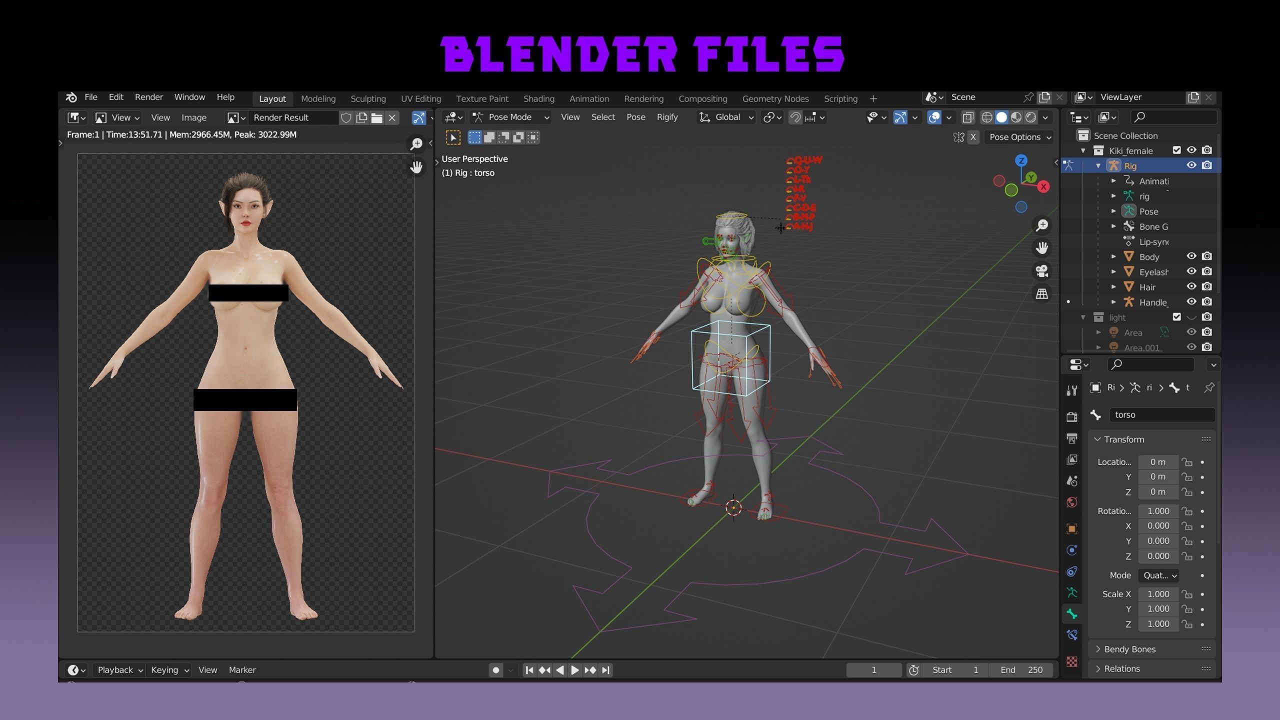Click the Blender logo menu icon
The width and height of the screenshot is (1280, 720).
pos(71,97)
